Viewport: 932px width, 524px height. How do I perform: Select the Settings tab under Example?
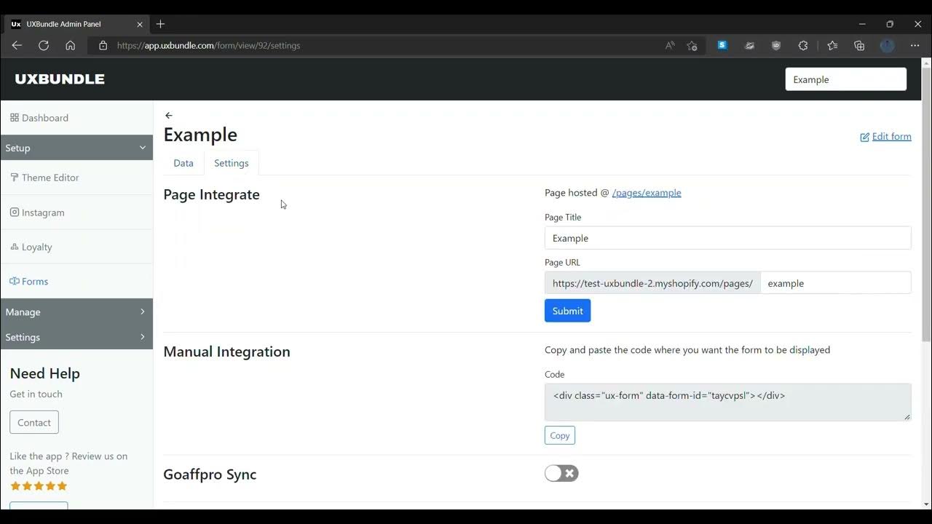[232, 163]
